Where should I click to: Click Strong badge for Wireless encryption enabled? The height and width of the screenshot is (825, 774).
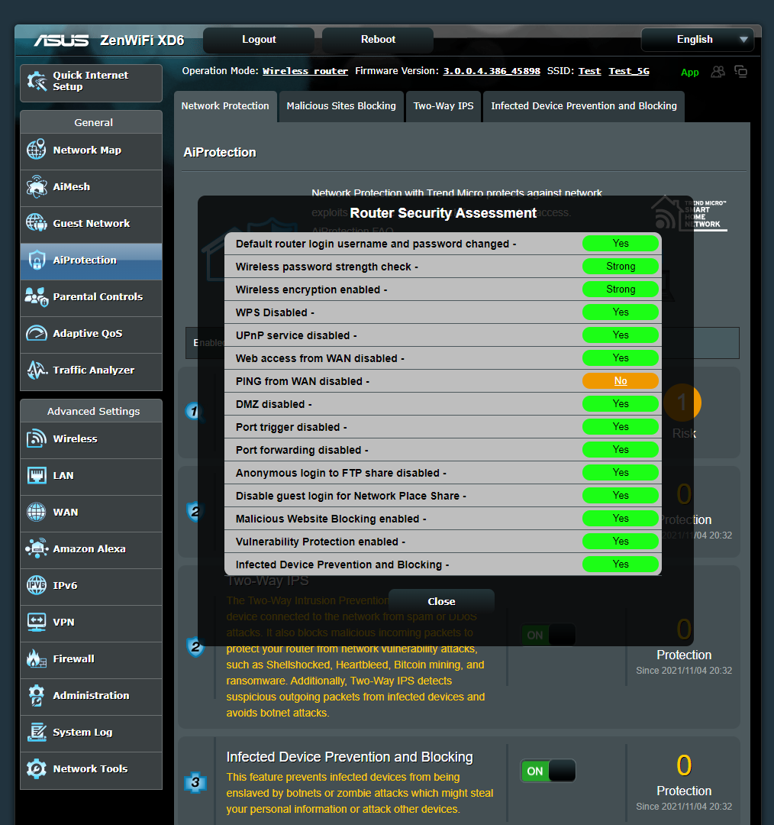coord(621,290)
